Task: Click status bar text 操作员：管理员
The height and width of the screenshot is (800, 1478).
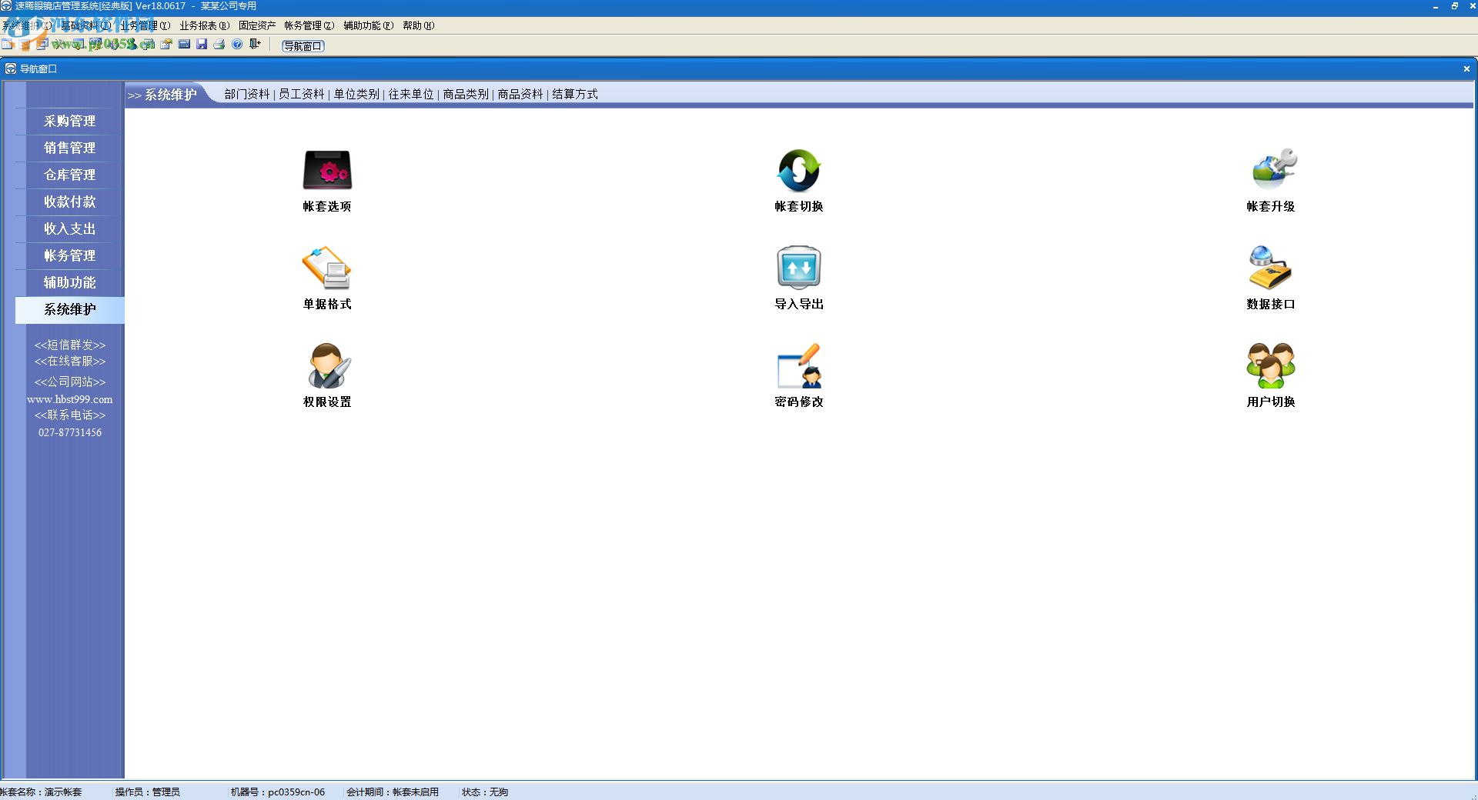Action: [x=148, y=792]
